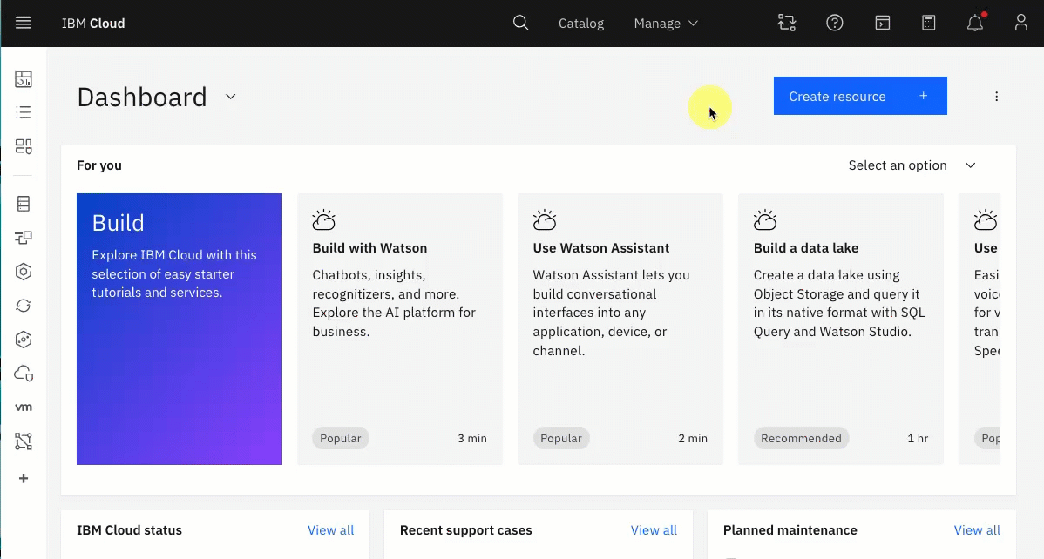Open the dashboard overflow three-dot menu
This screenshot has width=1044, height=559.
(x=996, y=97)
